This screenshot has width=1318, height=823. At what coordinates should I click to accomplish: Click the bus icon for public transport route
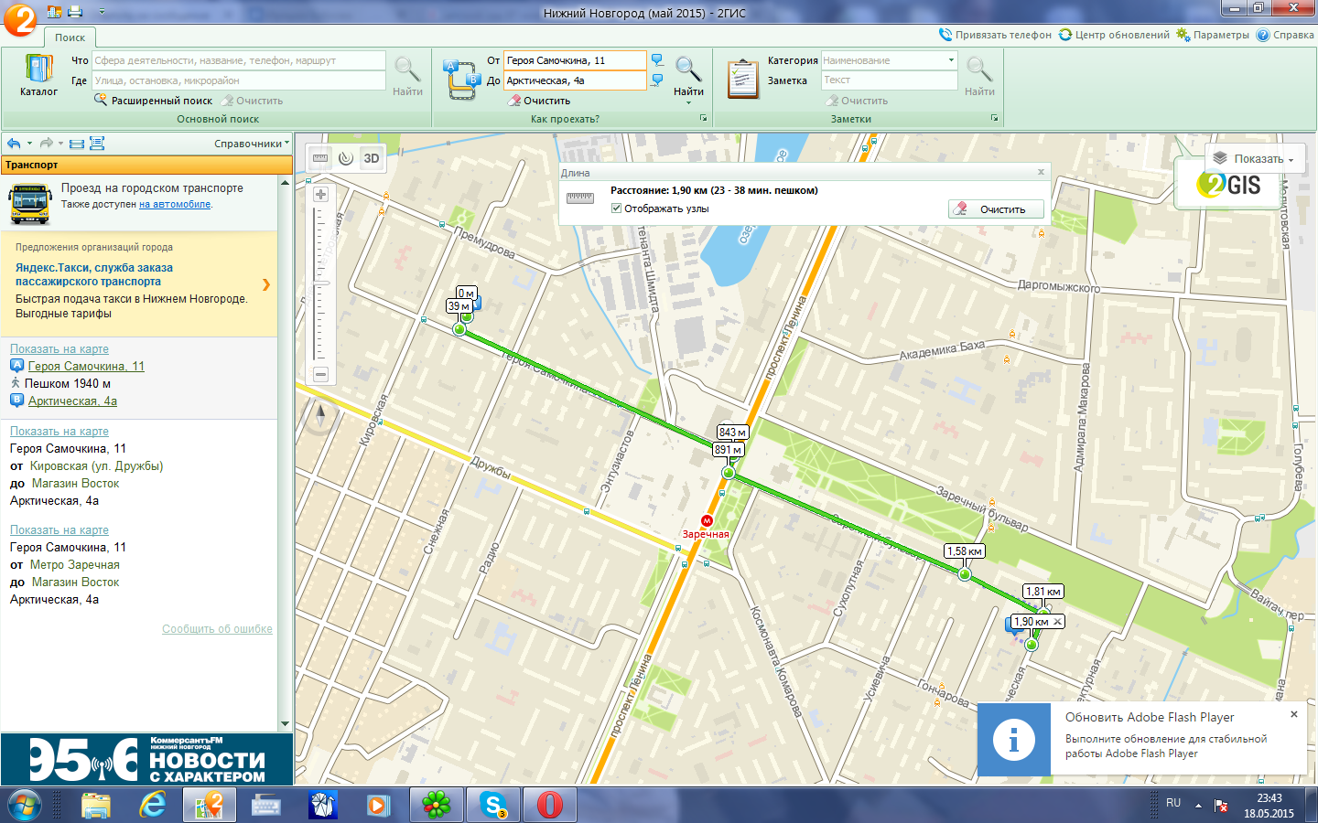[30, 202]
